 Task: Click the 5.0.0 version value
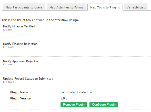point(64,98)
